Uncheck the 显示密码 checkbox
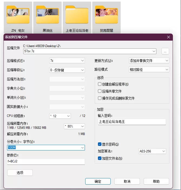 point(100,144)
